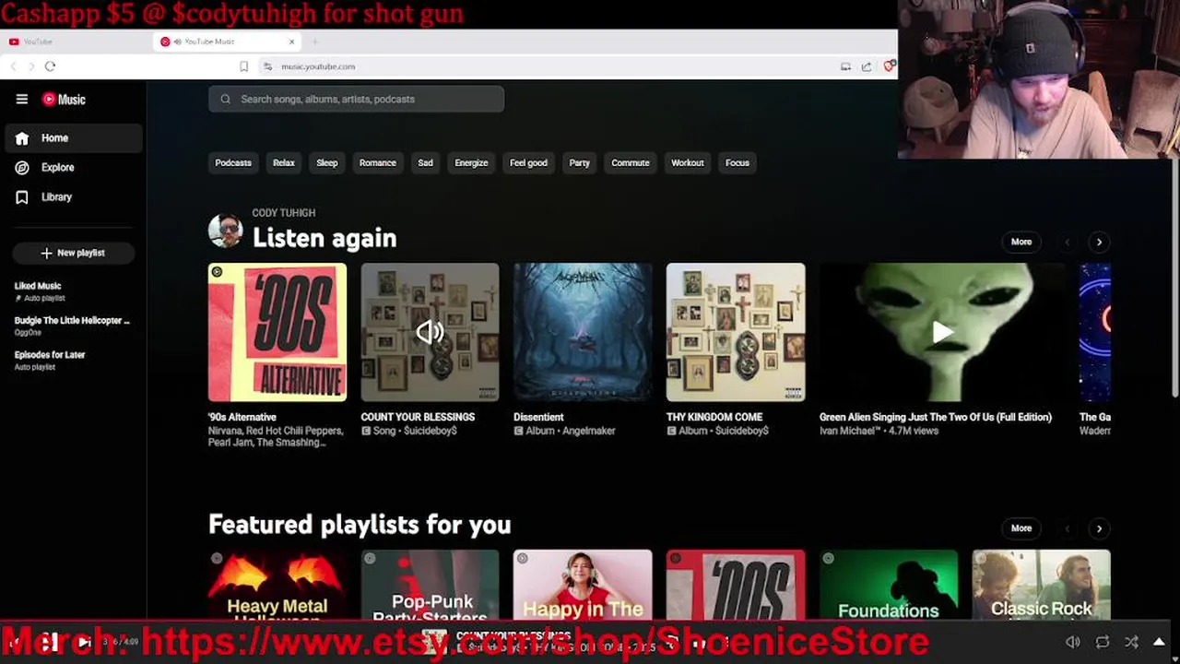The width and height of the screenshot is (1180, 664).
Task: Go to the Home section
Action: (x=74, y=137)
